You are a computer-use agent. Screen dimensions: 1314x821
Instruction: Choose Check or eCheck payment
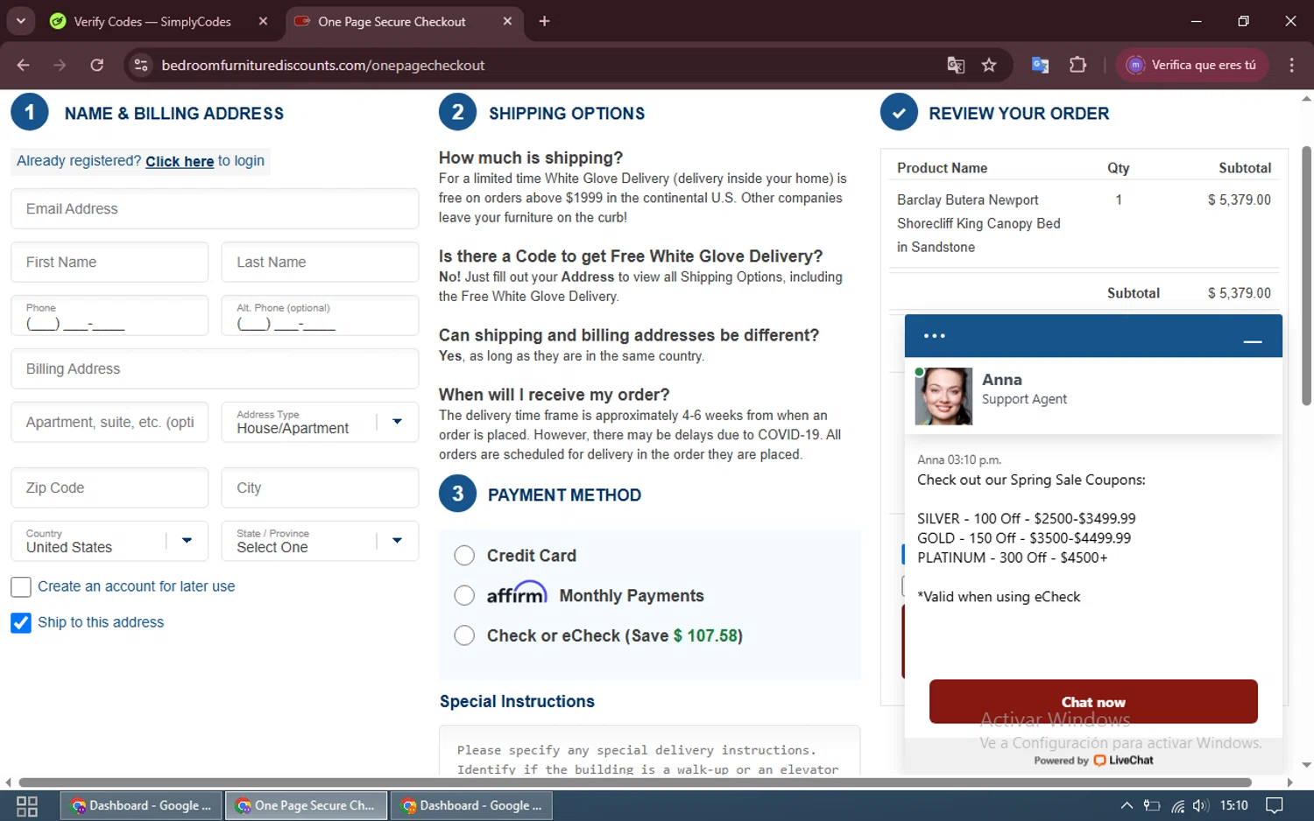[464, 635]
